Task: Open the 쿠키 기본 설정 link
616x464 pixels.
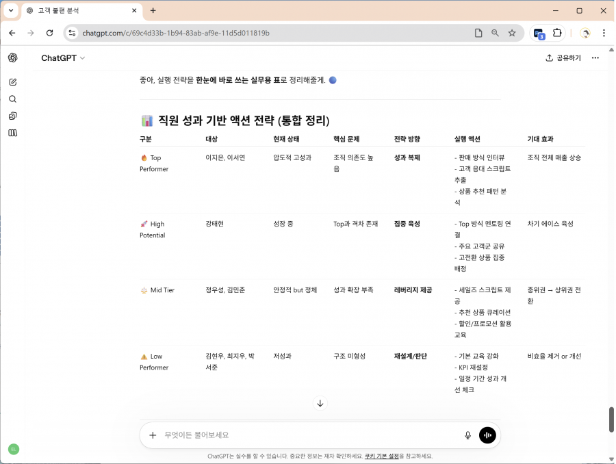Action: click(x=381, y=456)
